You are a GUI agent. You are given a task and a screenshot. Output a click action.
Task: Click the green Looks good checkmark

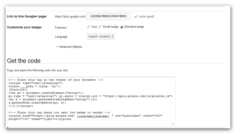pyautogui.click(x=136, y=16)
